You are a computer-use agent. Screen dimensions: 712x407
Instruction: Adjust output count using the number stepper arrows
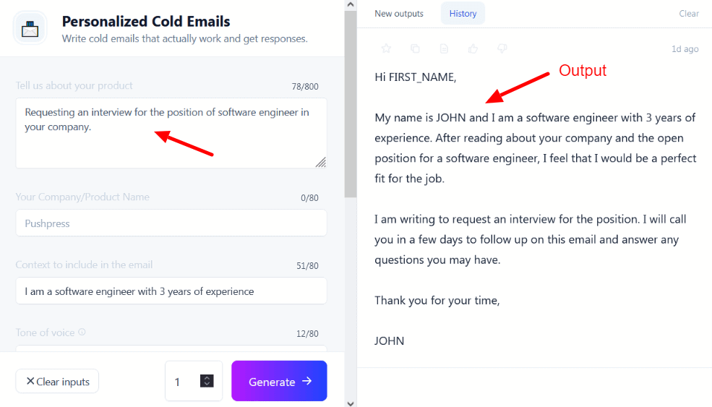click(207, 380)
